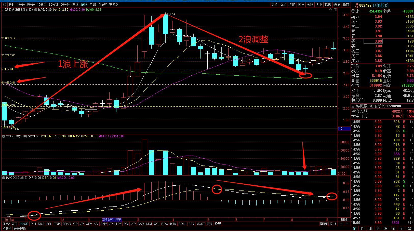Click the diamond icon at chart top right
This screenshot has height=232, width=414.
pos(331,10)
